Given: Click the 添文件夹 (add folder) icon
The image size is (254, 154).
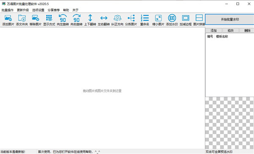Looking at the screenshot, I should [22, 20].
